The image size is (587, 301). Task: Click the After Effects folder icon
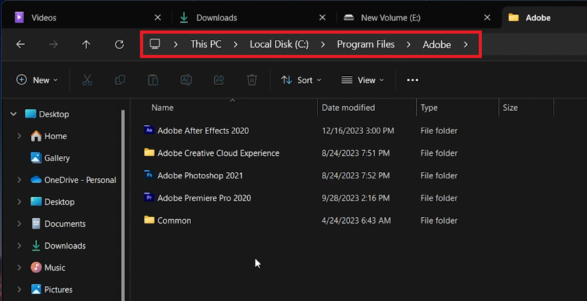tap(149, 130)
